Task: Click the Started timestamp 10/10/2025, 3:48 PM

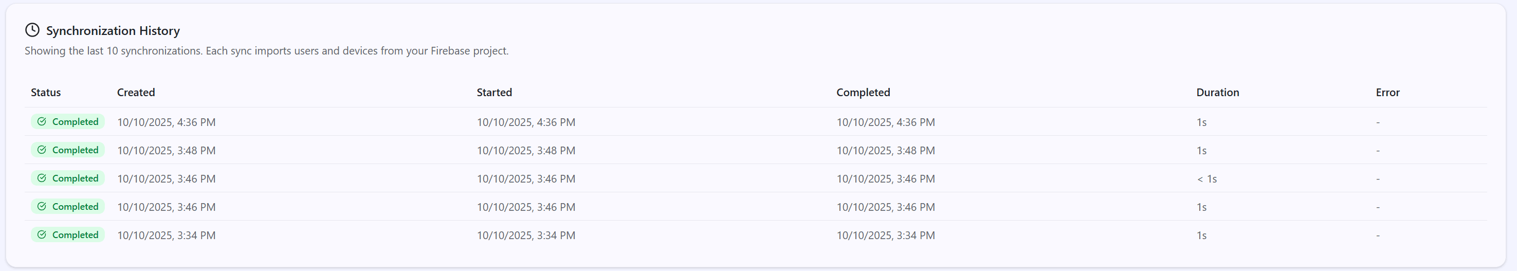Action: coord(526,151)
